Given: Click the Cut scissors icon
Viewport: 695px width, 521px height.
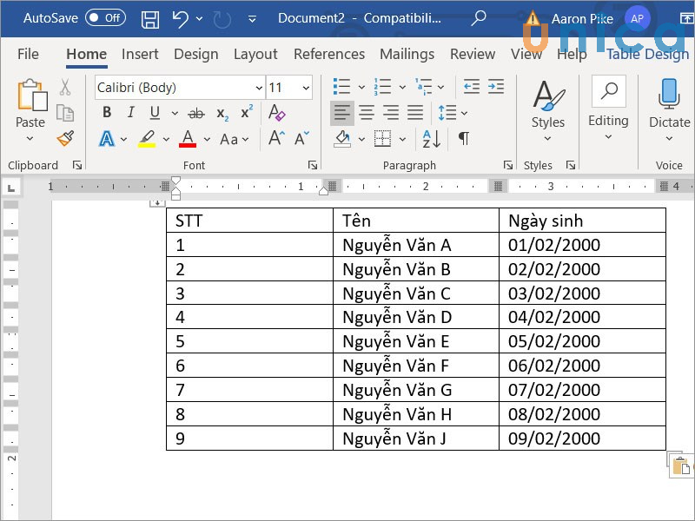Looking at the screenshot, I should point(65,88).
